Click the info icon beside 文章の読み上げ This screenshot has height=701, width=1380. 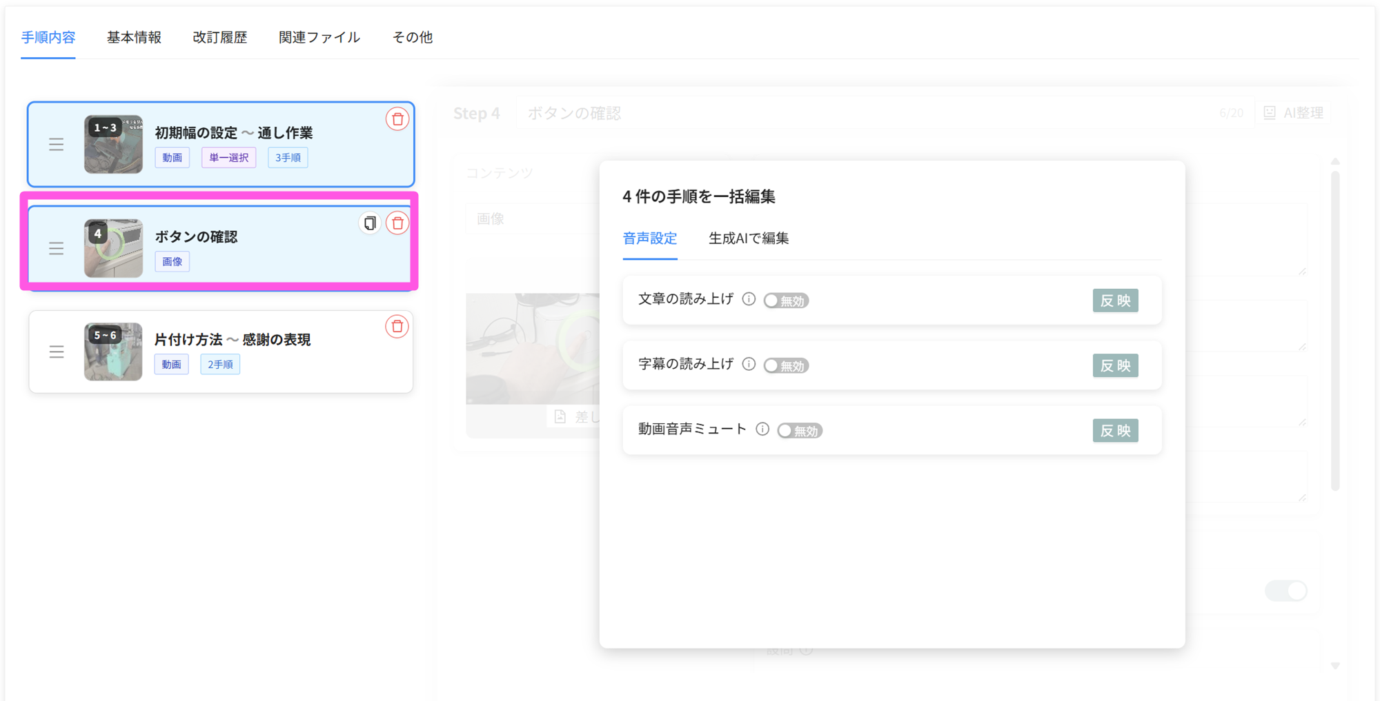[x=749, y=299]
